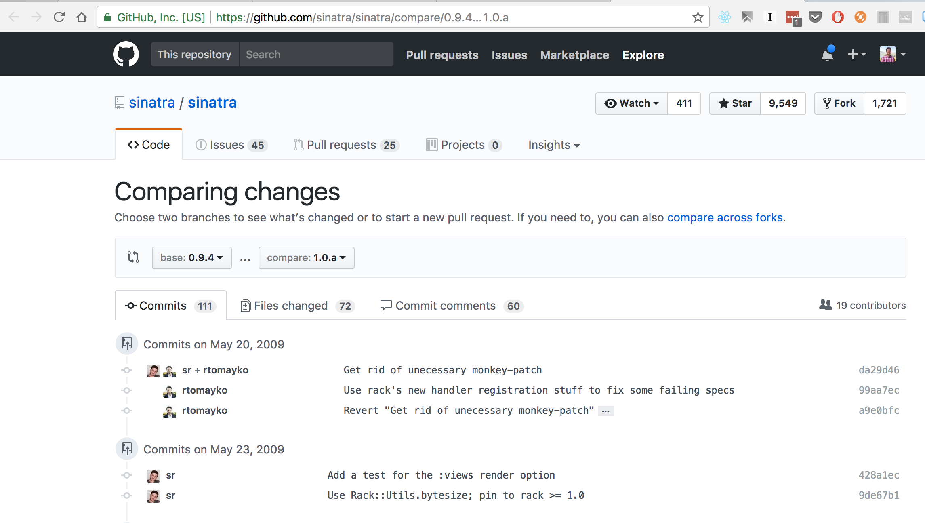Click the compare across forks link

click(725, 217)
